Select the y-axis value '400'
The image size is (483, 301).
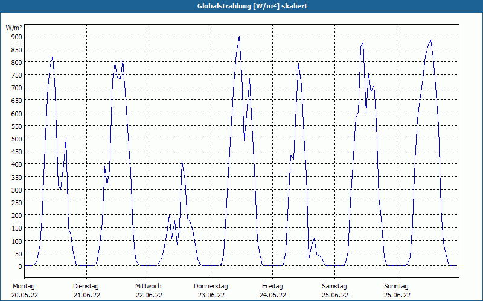tap(17, 164)
